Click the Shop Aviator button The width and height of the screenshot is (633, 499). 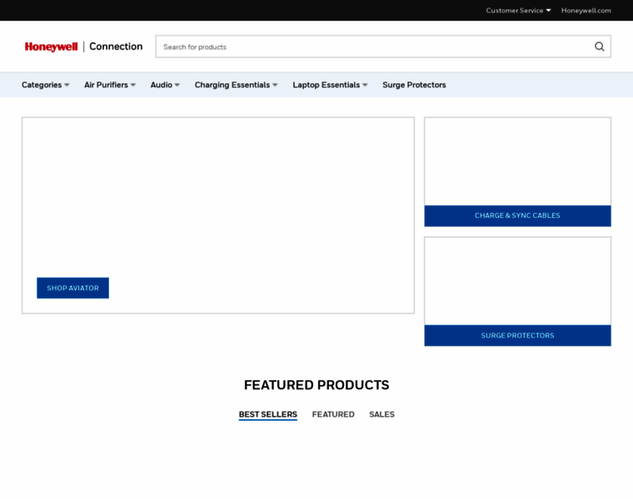pos(72,288)
